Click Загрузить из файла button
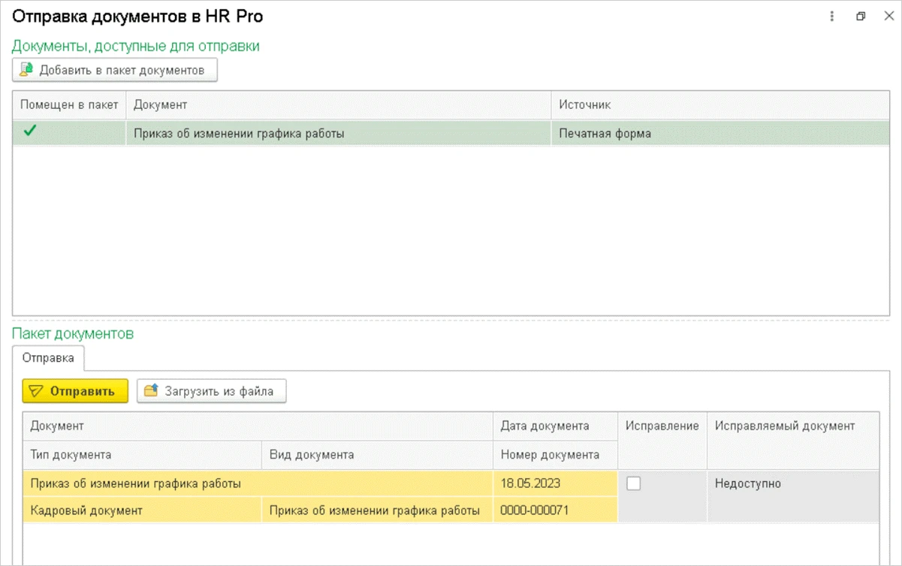This screenshot has width=902, height=566. coord(211,391)
